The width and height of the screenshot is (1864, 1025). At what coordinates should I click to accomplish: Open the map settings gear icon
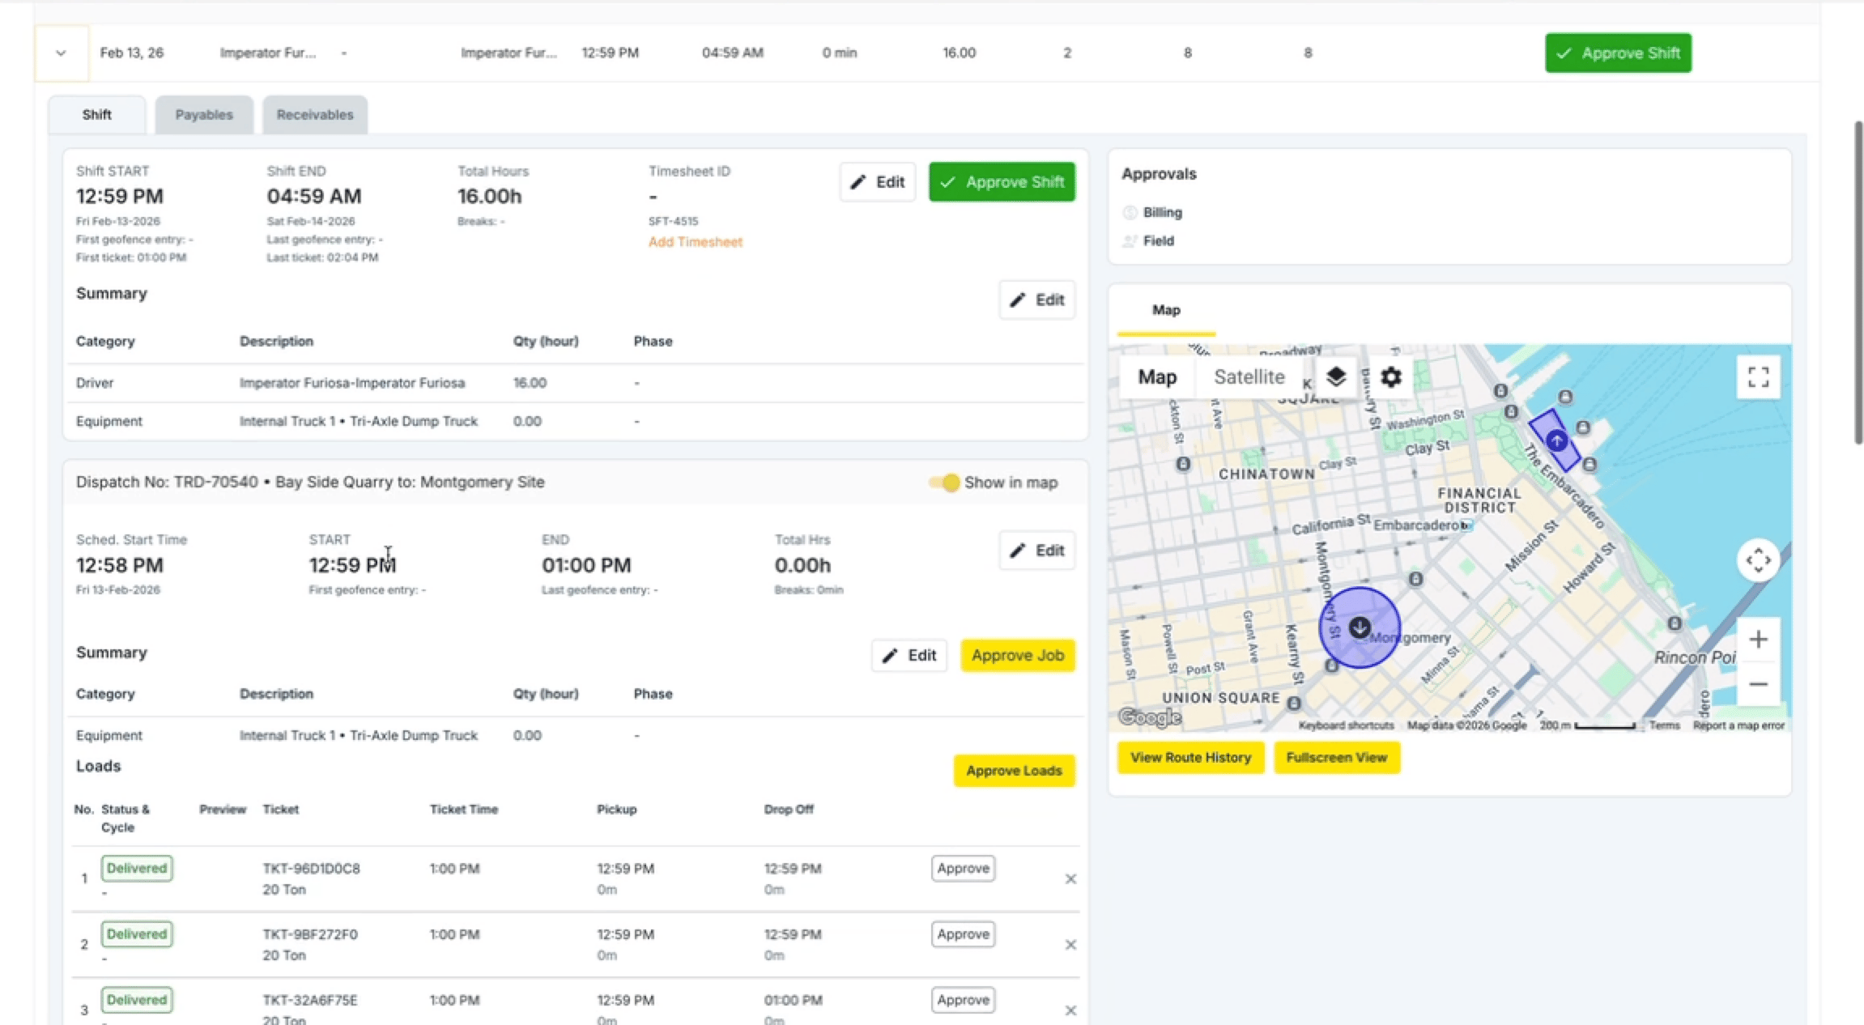coord(1390,377)
